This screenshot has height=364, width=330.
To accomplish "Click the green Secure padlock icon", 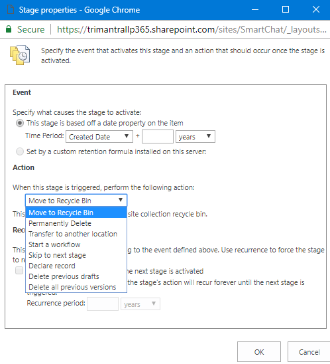I will [x=9, y=29].
